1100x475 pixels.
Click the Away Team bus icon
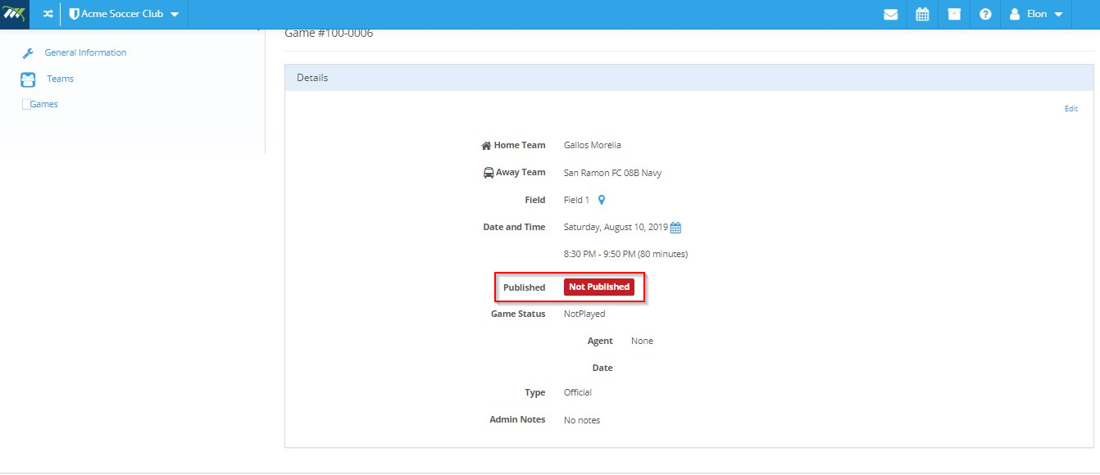tap(489, 173)
